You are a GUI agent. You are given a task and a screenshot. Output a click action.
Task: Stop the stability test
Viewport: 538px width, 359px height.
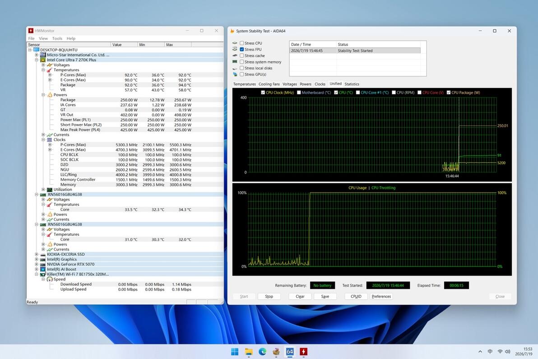click(269, 297)
